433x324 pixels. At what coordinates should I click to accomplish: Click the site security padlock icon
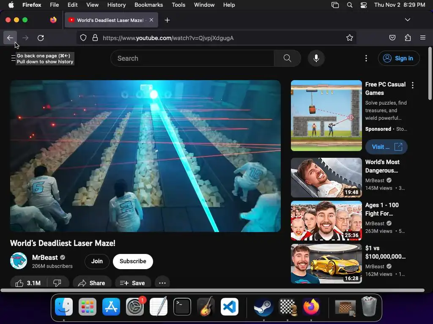tap(95, 38)
